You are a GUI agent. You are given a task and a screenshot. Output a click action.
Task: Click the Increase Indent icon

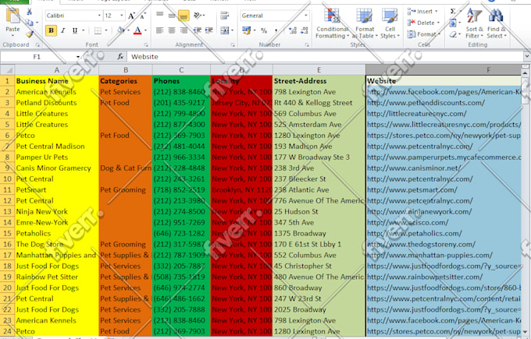[209, 30]
